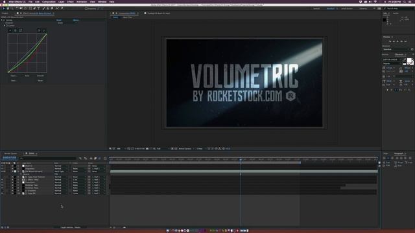This screenshot has height=233, width=415.
Task: Select the Brush tool in toolbar
Action: click(x=43, y=8)
